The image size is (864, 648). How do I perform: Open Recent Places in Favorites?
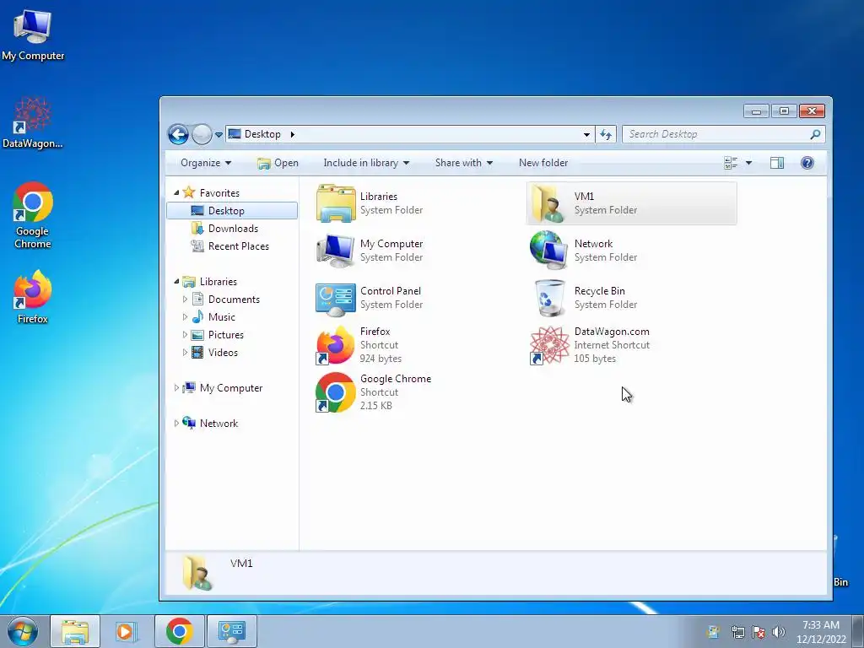coord(238,246)
